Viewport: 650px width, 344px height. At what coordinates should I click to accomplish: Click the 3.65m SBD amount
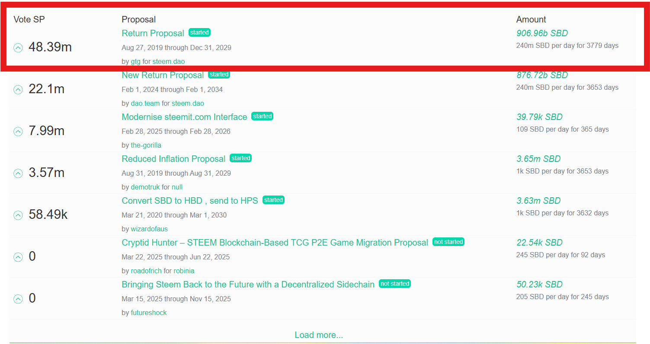pos(538,159)
